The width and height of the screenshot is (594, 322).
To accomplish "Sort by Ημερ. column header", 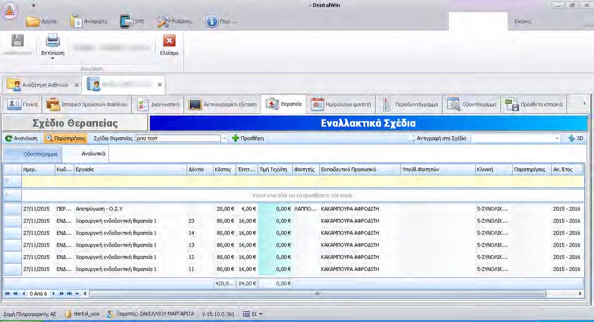I will click(x=38, y=169).
